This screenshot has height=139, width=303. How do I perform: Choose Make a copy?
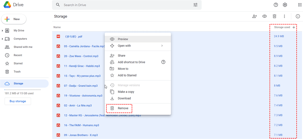tap(138, 92)
